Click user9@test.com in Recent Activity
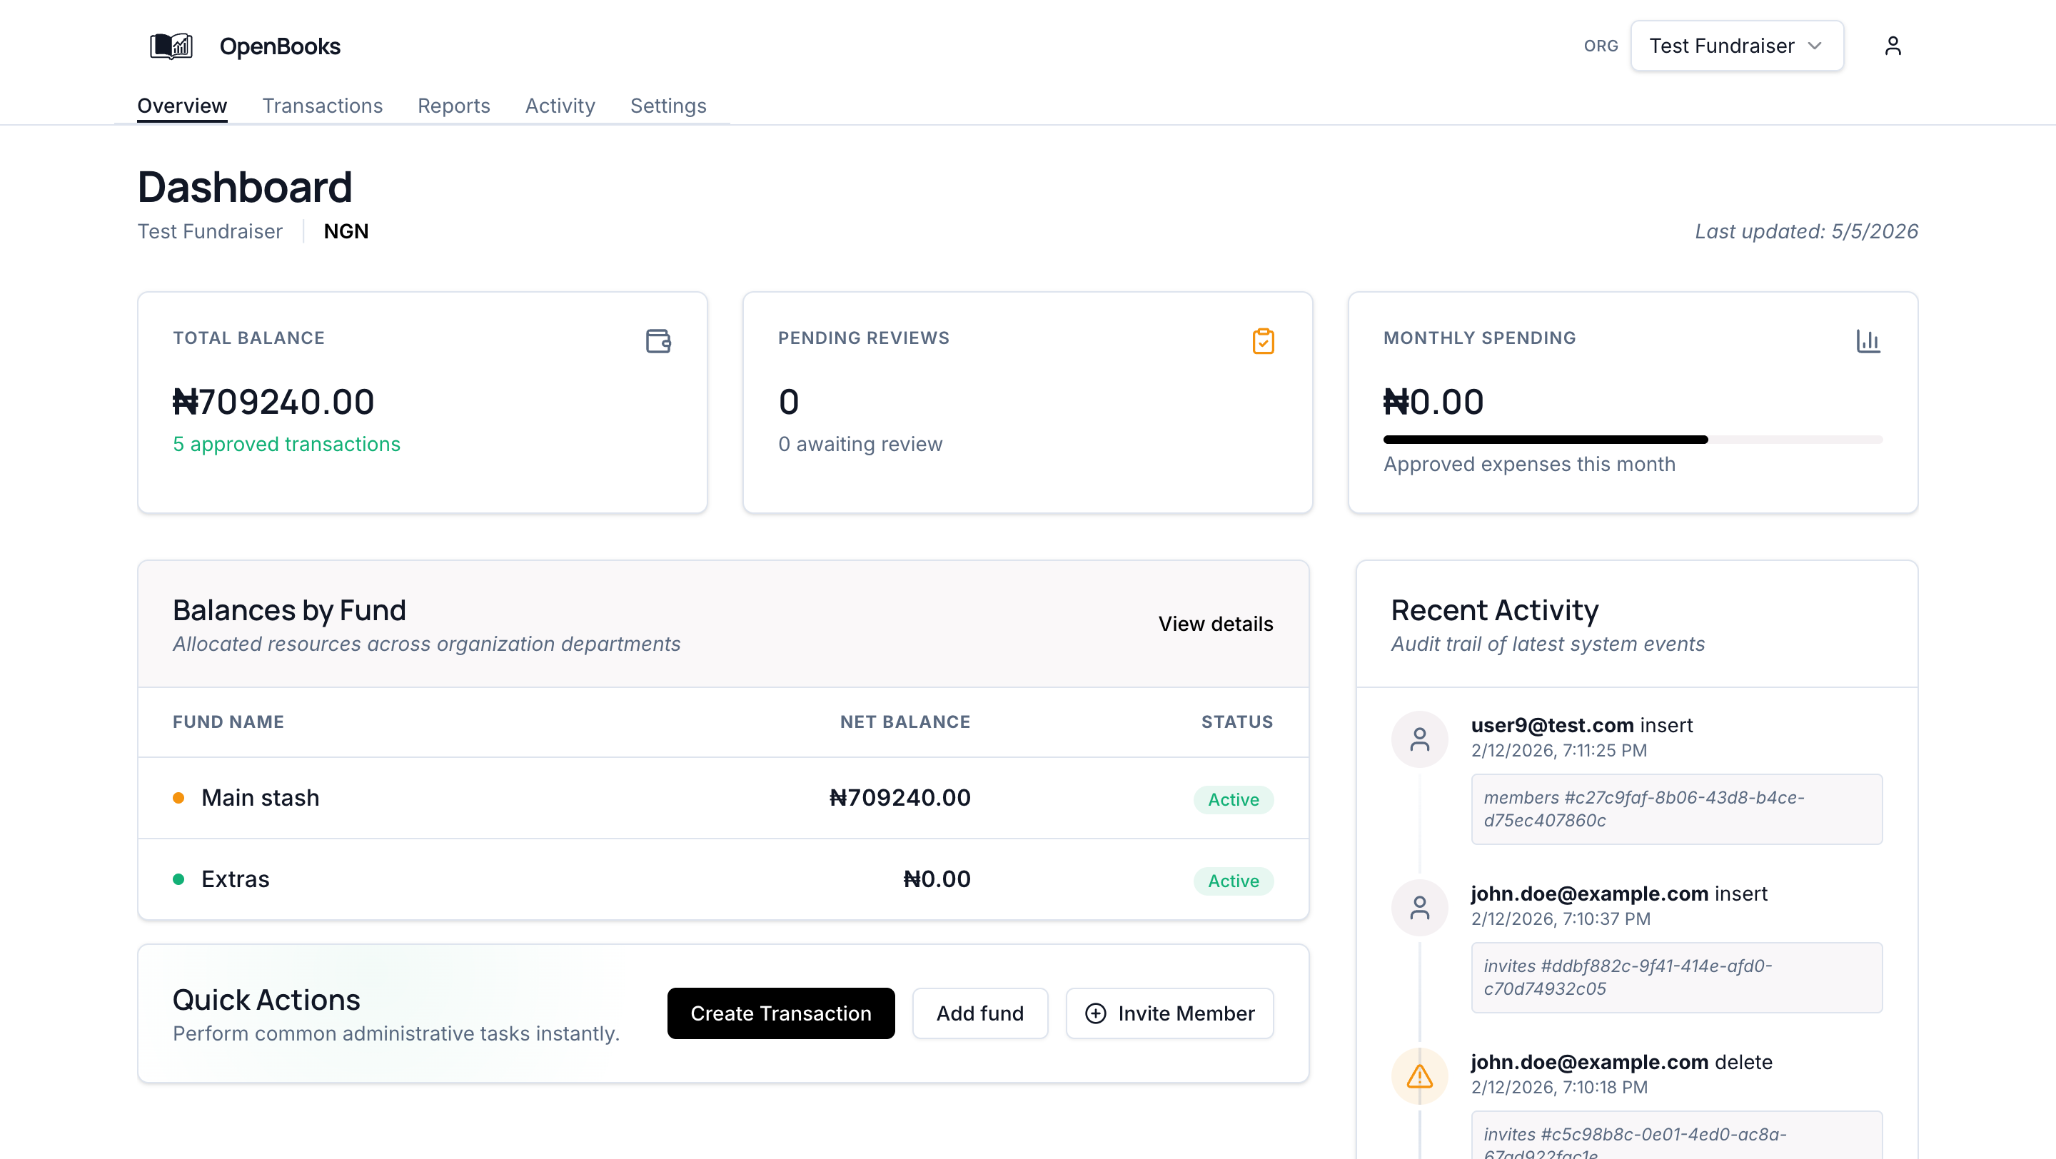Image resolution: width=2056 pixels, height=1159 pixels. click(1553, 725)
